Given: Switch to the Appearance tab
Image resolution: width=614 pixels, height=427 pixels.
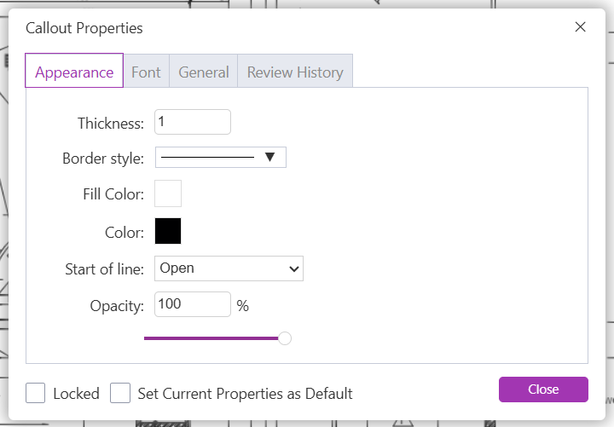Looking at the screenshot, I should point(74,72).
